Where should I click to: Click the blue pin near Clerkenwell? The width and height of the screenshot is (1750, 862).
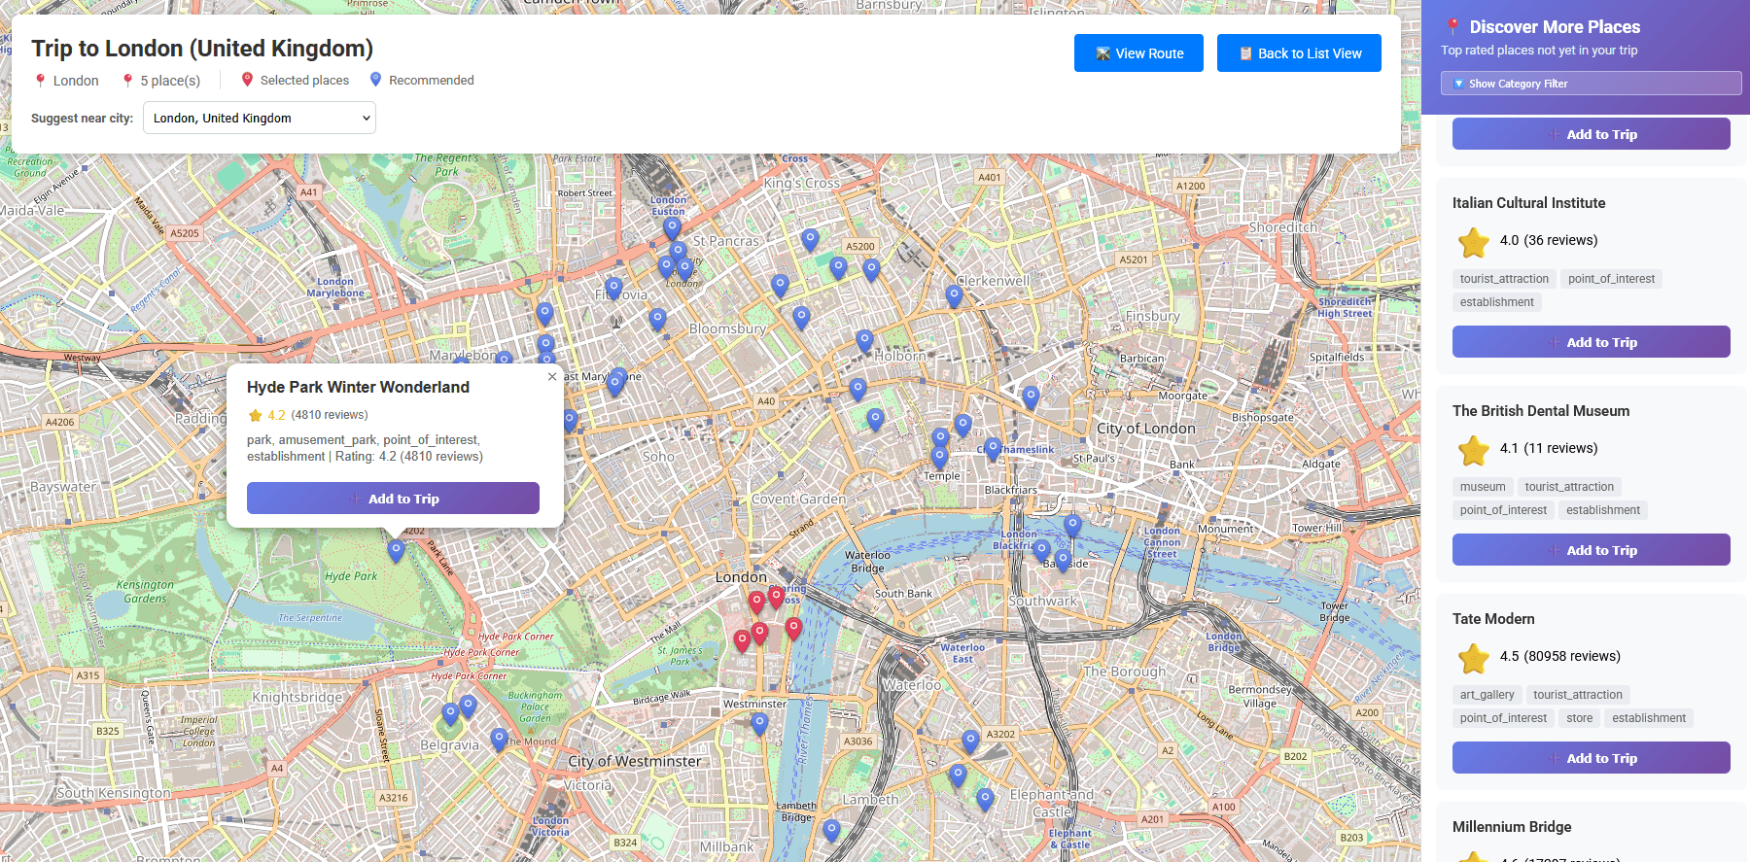(x=954, y=296)
